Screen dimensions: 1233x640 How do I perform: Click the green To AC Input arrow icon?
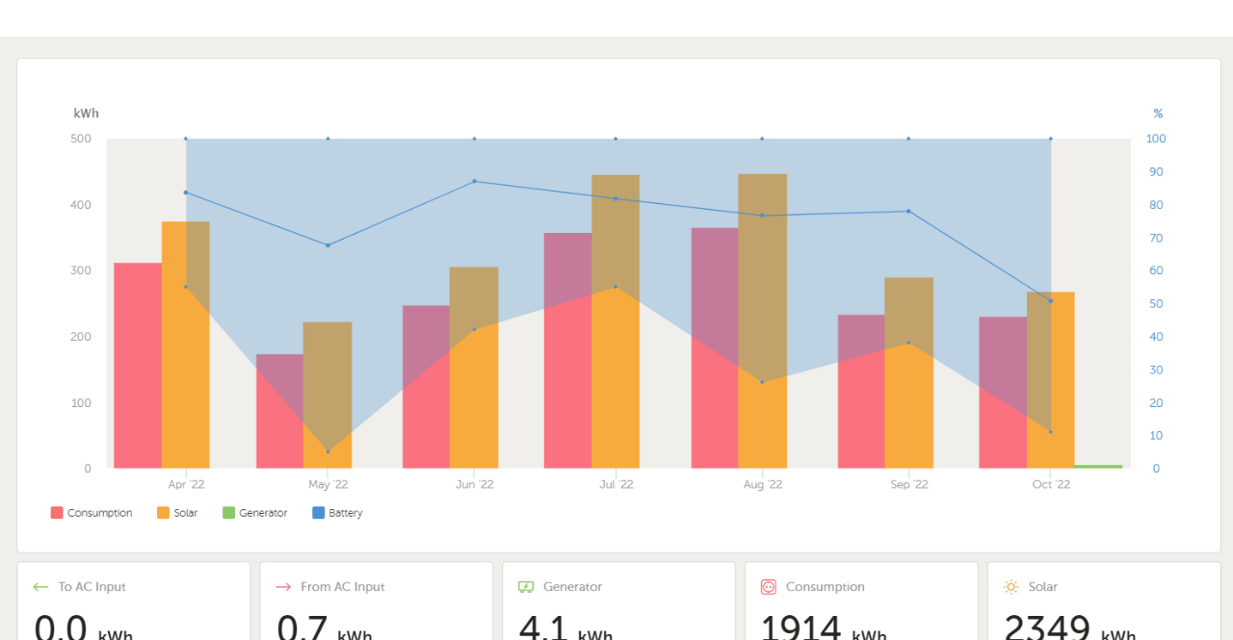(40, 587)
